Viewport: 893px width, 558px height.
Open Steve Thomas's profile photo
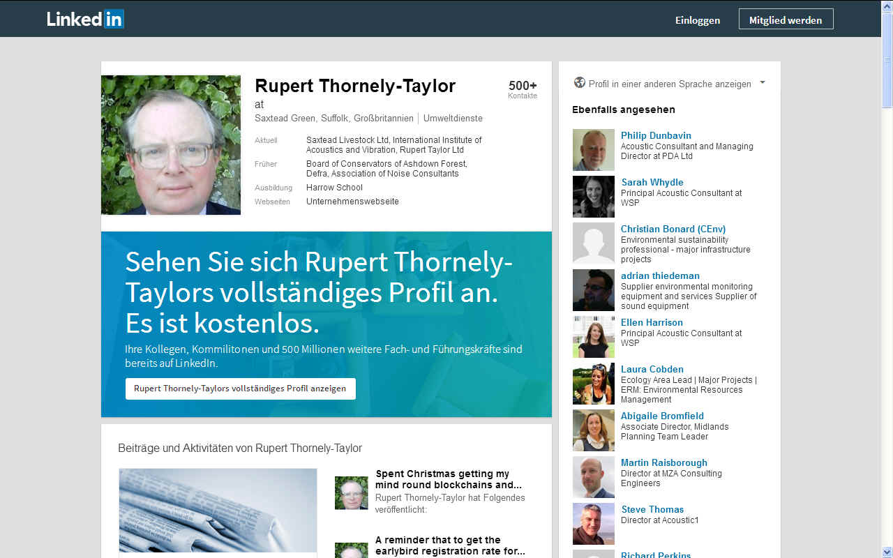coord(594,524)
